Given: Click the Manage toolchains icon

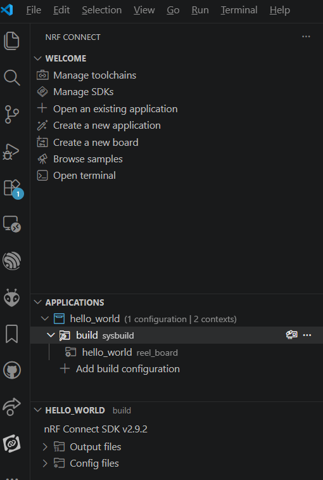Looking at the screenshot, I should tap(42, 75).
